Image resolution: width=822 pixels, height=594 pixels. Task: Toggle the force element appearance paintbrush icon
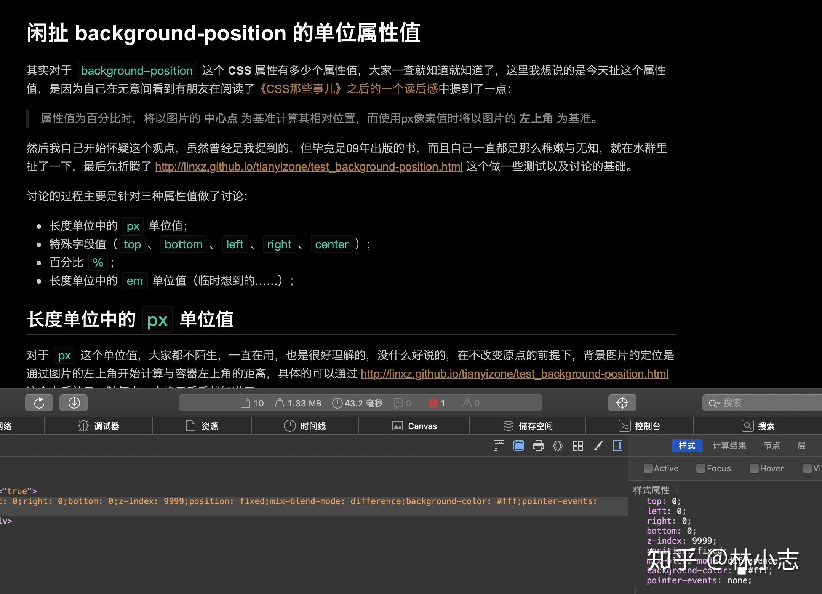click(597, 445)
